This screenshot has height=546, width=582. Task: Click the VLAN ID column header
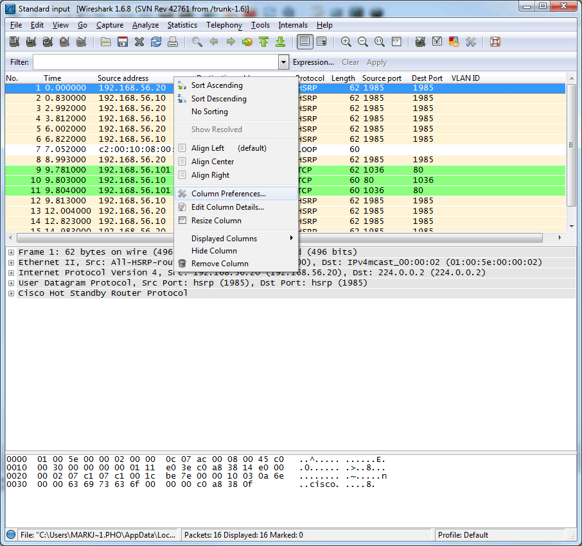[507, 78]
